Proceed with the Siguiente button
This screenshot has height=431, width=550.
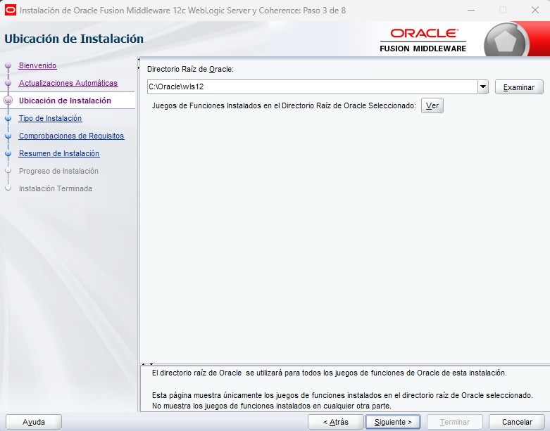(393, 422)
